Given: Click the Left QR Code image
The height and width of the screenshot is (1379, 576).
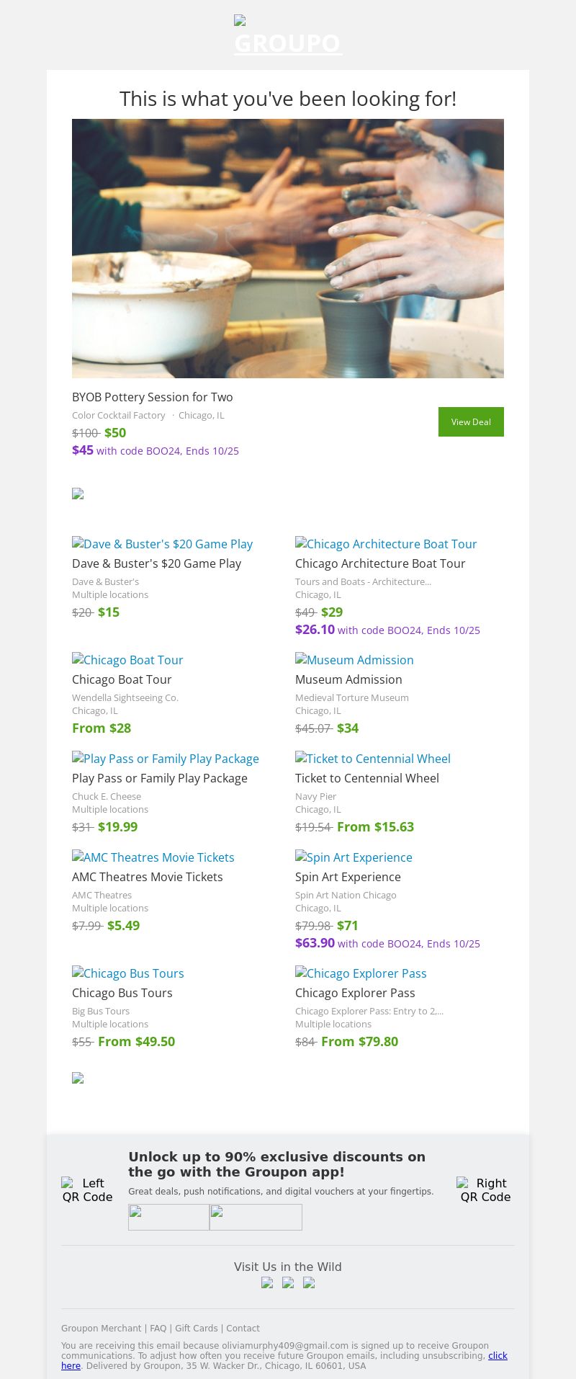Looking at the screenshot, I should (87, 1190).
